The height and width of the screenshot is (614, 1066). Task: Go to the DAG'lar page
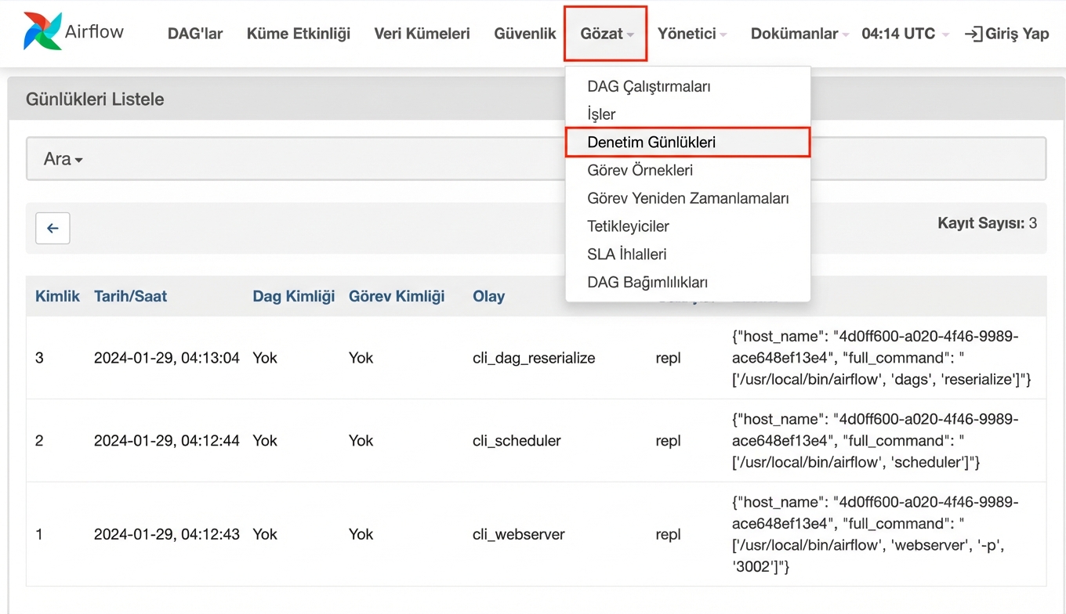(195, 34)
